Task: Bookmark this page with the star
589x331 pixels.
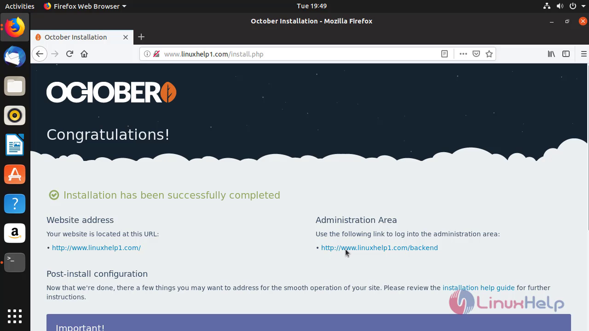Action: click(489, 54)
